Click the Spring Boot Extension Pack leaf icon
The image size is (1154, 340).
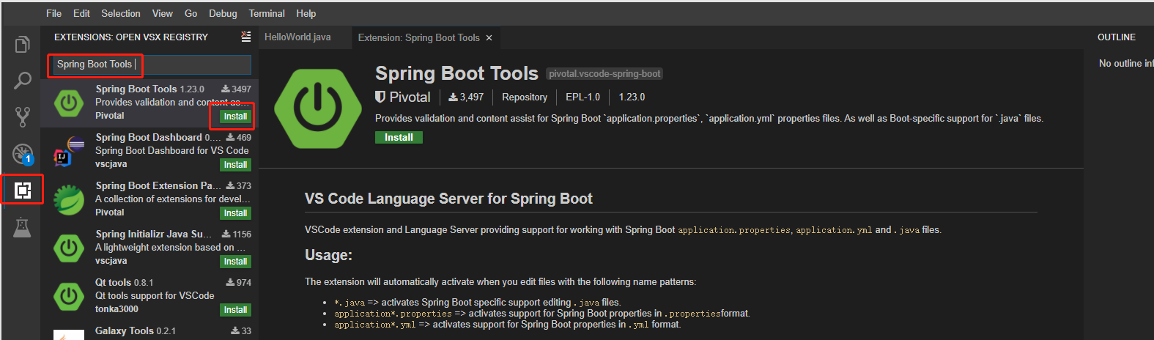(69, 200)
